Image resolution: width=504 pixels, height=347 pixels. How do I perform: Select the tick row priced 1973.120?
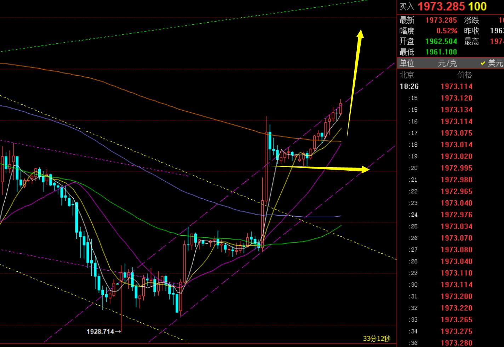click(451, 98)
